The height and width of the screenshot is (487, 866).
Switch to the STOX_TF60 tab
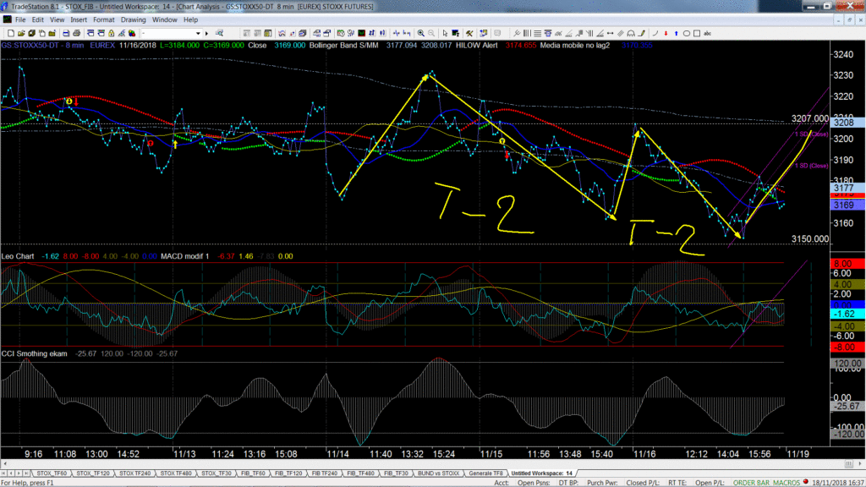tap(52, 473)
